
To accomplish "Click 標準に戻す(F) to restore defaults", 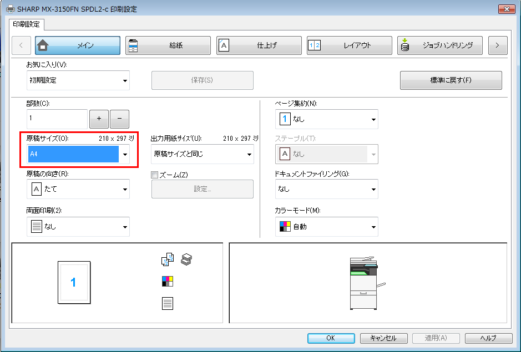I will tap(451, 80).
